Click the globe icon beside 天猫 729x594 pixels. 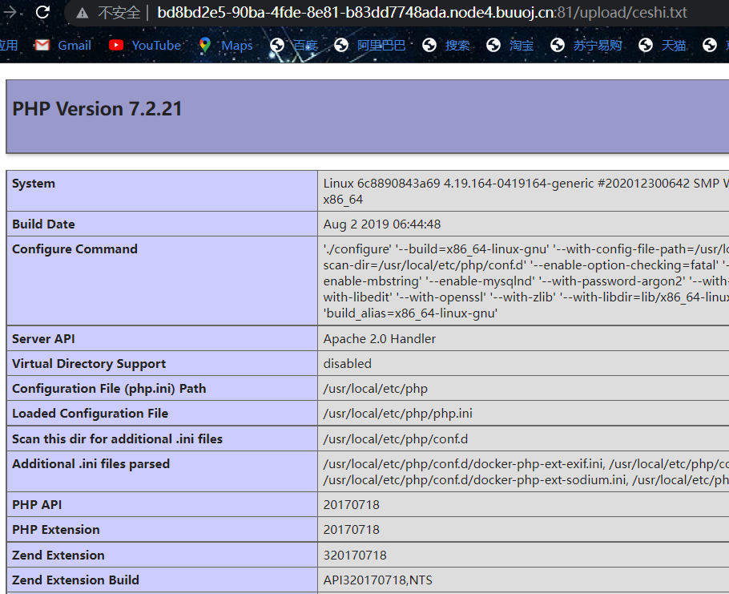coord(646,45)
